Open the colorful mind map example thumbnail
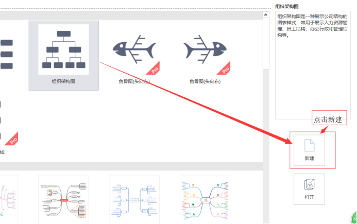Image resolution: width=357 pixels, height=224 pixels. 205,200
